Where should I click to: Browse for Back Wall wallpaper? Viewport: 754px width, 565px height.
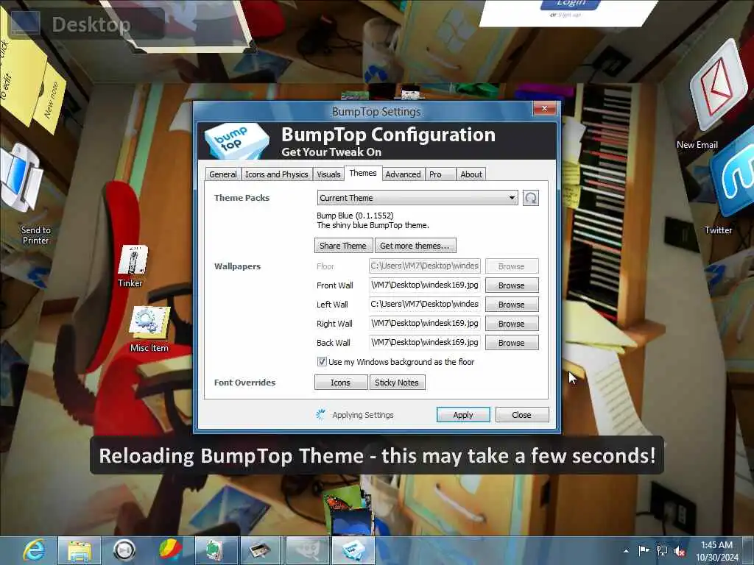pos(512,343)
